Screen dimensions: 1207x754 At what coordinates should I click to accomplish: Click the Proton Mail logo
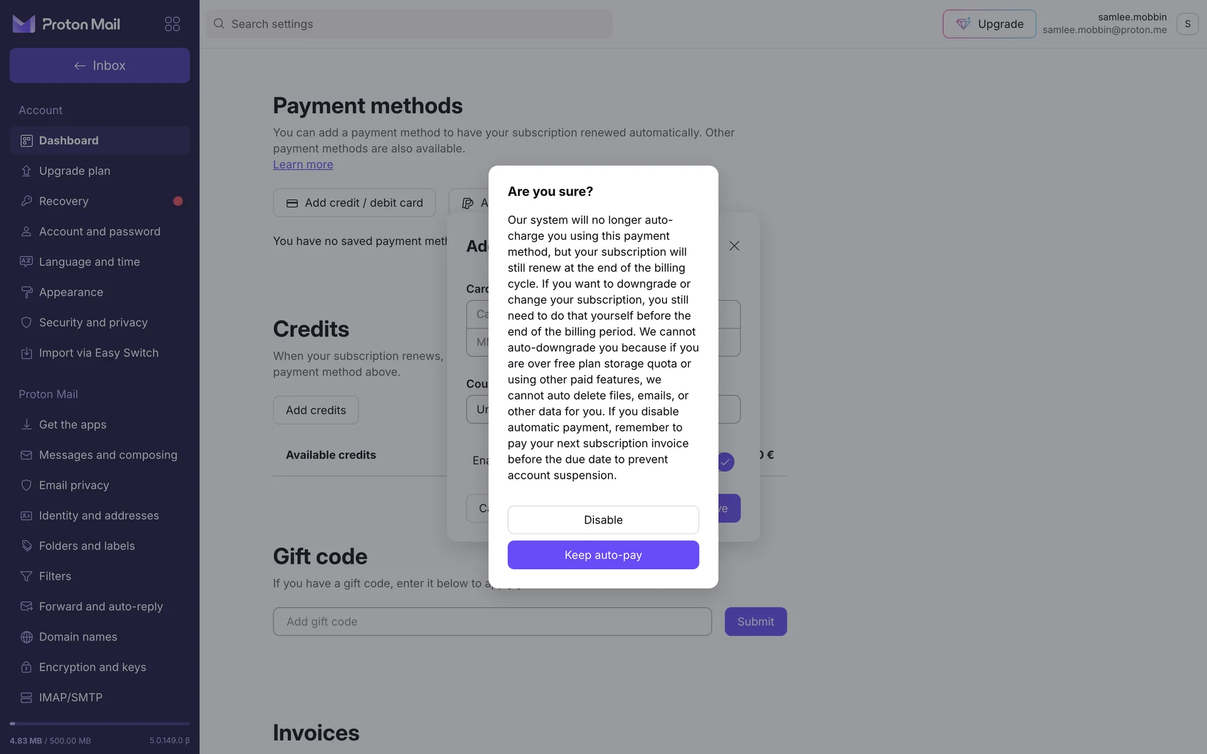[x=66, y=24]
